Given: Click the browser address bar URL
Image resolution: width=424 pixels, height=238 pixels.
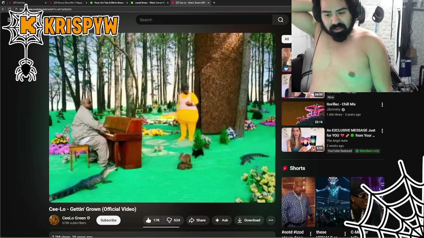Looking at the screenshot, I should [x=45, y=9].
